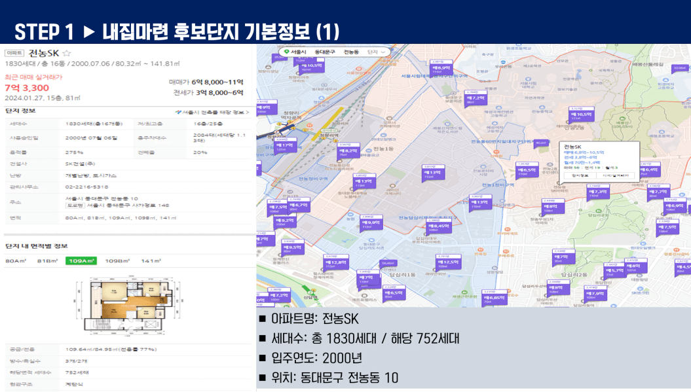
Task: Select the 매 6.85억 map marker
Action: [495, 298]
